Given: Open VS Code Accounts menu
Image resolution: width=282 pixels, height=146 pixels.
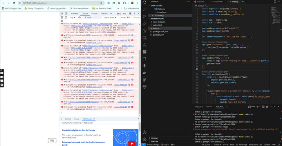Looking at the screenshot, I should tap(145, 132).
